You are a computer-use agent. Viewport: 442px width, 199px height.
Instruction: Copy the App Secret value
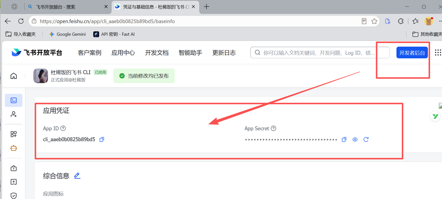(x=344, y=139)
